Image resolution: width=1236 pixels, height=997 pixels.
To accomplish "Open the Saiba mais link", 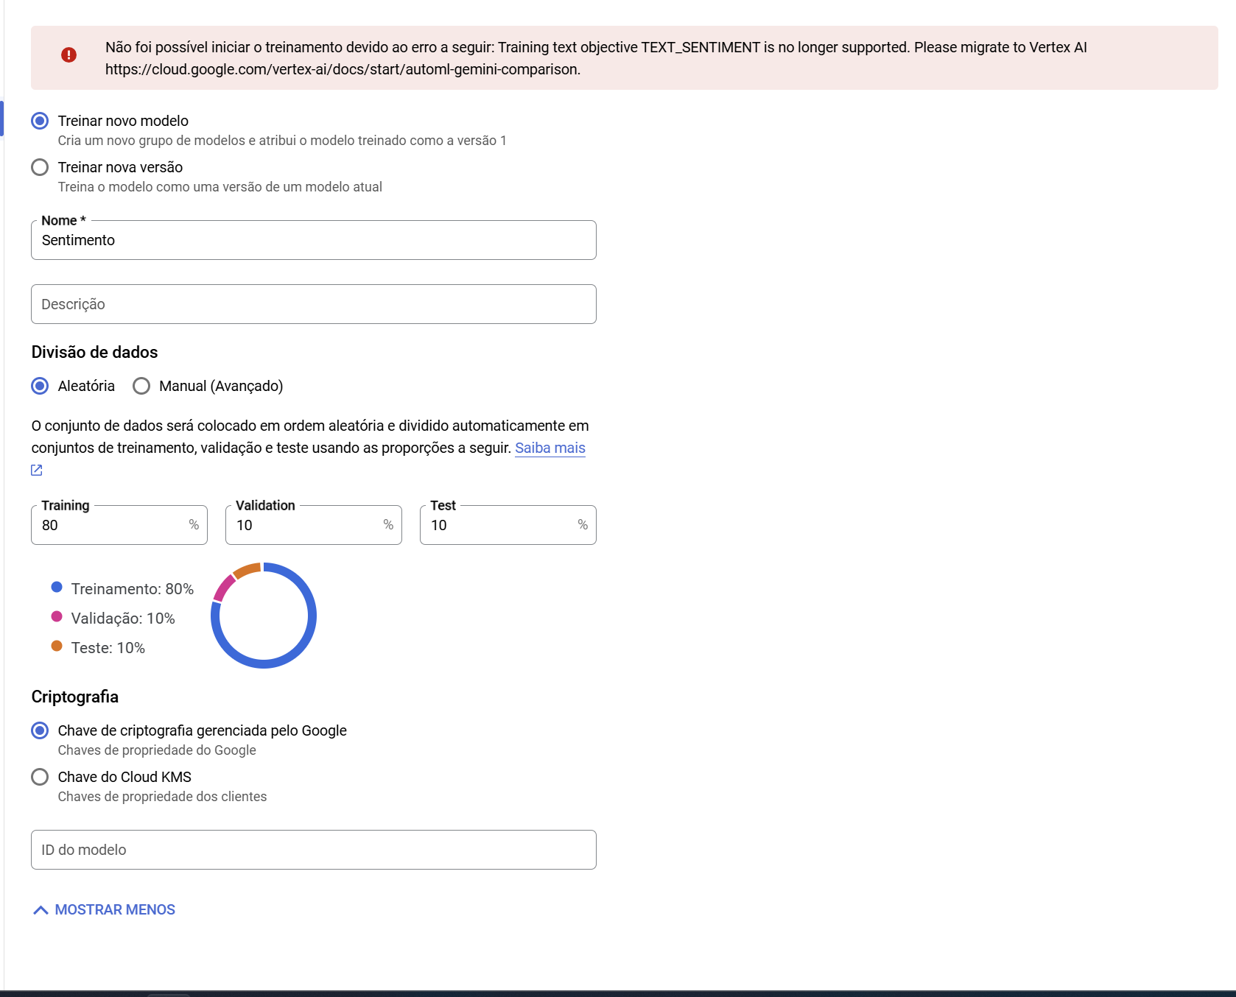I will coord(550,448).
